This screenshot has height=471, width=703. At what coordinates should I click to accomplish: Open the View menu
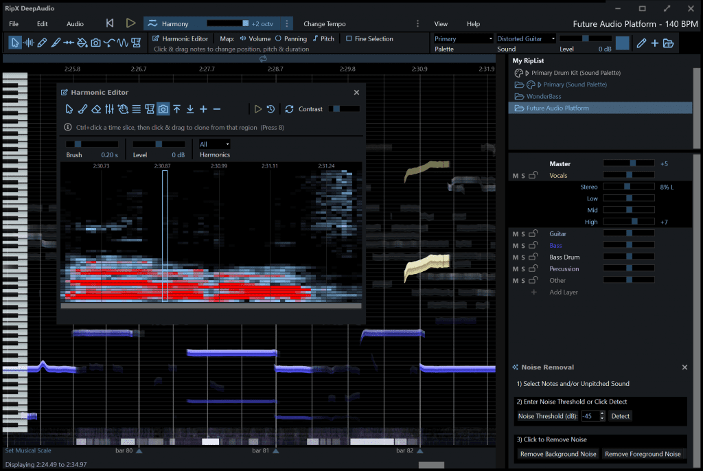pyautogui.click(x=441, y=24)
